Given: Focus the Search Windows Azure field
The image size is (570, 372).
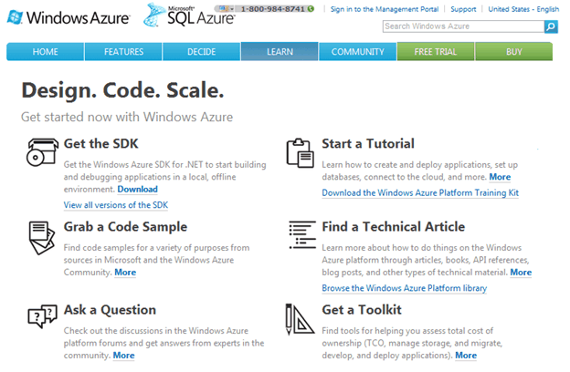Looking at the screenshot, I should pyautogui.click(x=463, y=26).
